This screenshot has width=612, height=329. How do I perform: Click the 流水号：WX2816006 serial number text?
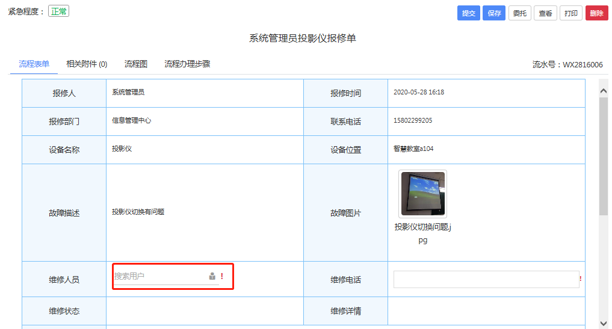click(x=567, y=65)
